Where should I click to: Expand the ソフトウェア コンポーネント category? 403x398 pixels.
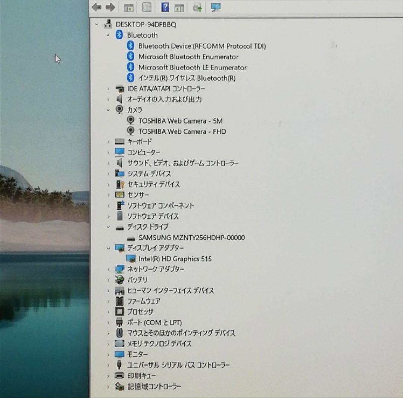pyautogui.click(x=108, y=206)
